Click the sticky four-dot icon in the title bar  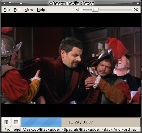coord(16,3)
